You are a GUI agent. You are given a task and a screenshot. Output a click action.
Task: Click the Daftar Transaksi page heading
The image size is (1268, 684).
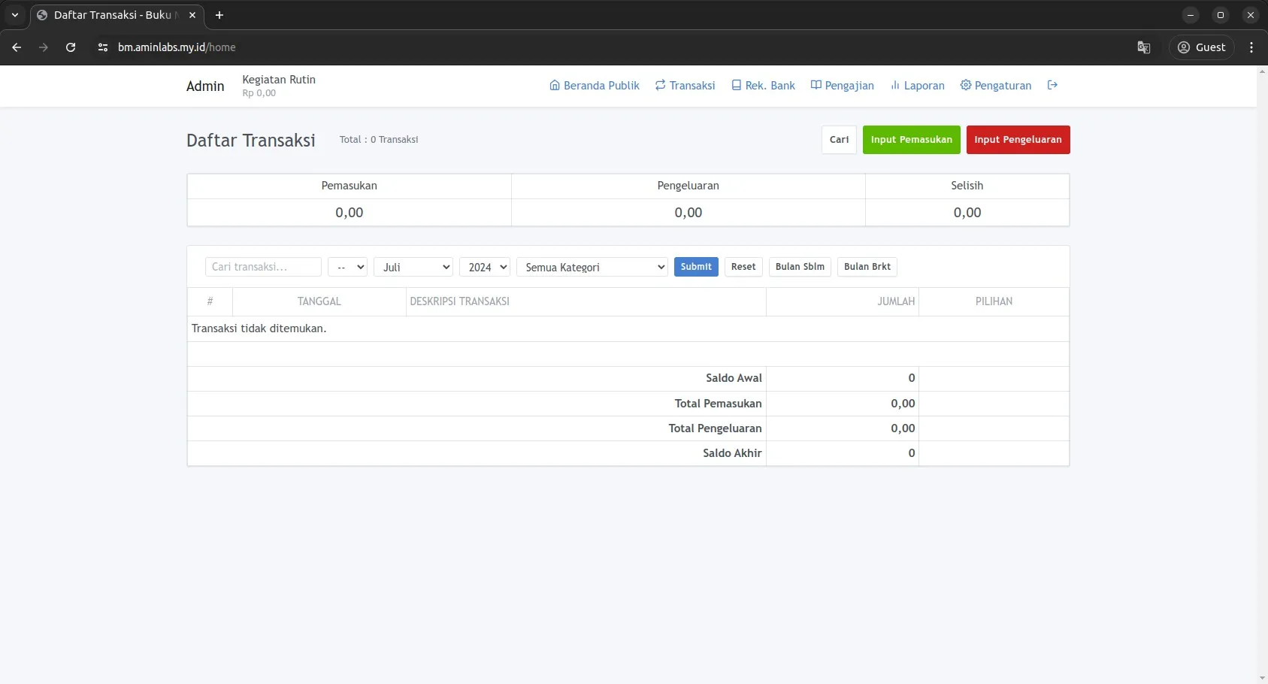(251, 141)
